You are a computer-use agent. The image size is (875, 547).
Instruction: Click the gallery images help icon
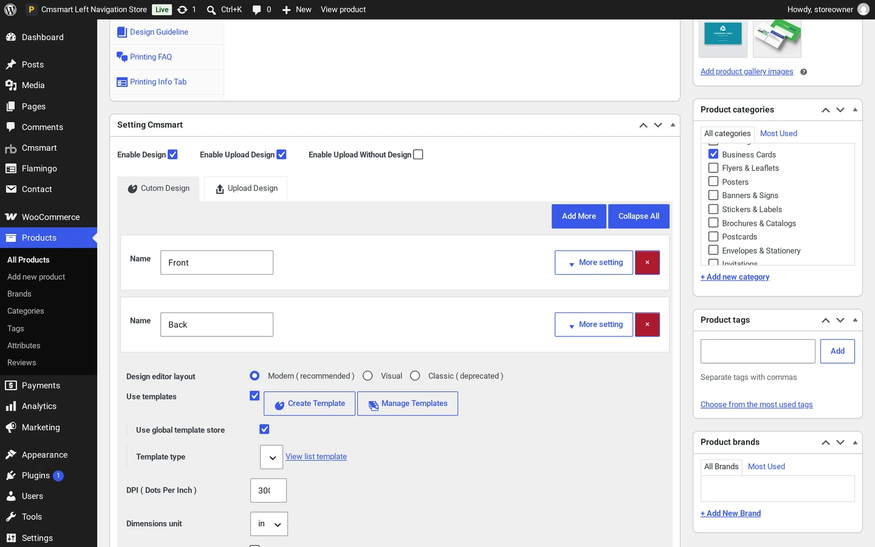[x=803, y=72]
